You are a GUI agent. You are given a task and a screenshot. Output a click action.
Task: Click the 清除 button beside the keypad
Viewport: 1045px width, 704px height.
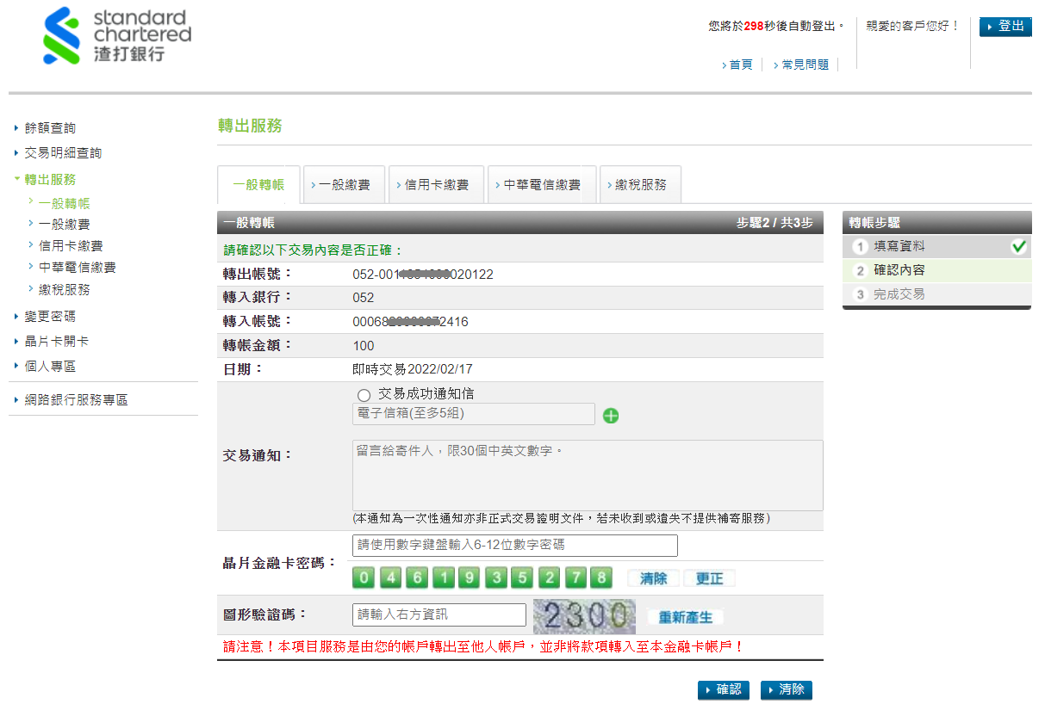[653, 578]
